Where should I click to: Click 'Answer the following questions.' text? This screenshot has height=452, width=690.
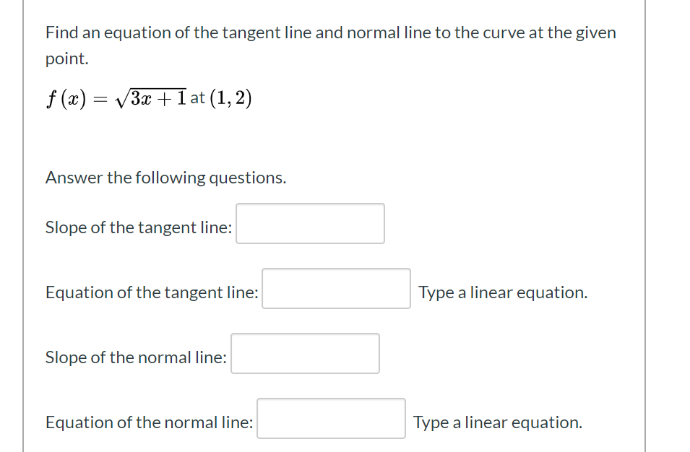coord(165,177)
